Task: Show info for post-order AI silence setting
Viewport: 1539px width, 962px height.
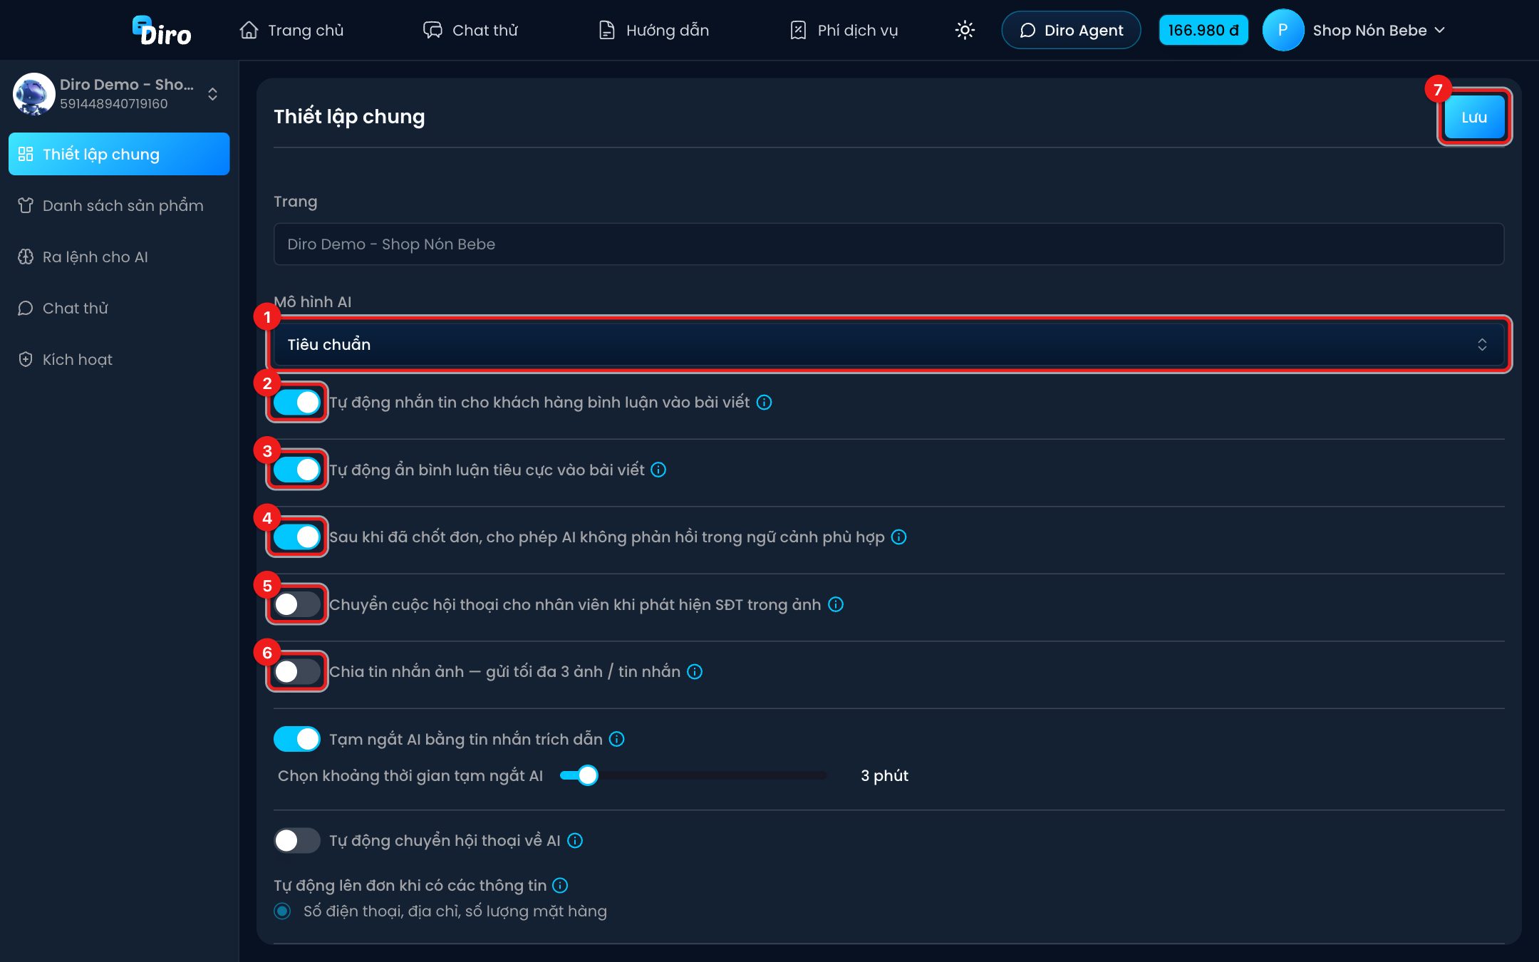Action: pos(898,537)
